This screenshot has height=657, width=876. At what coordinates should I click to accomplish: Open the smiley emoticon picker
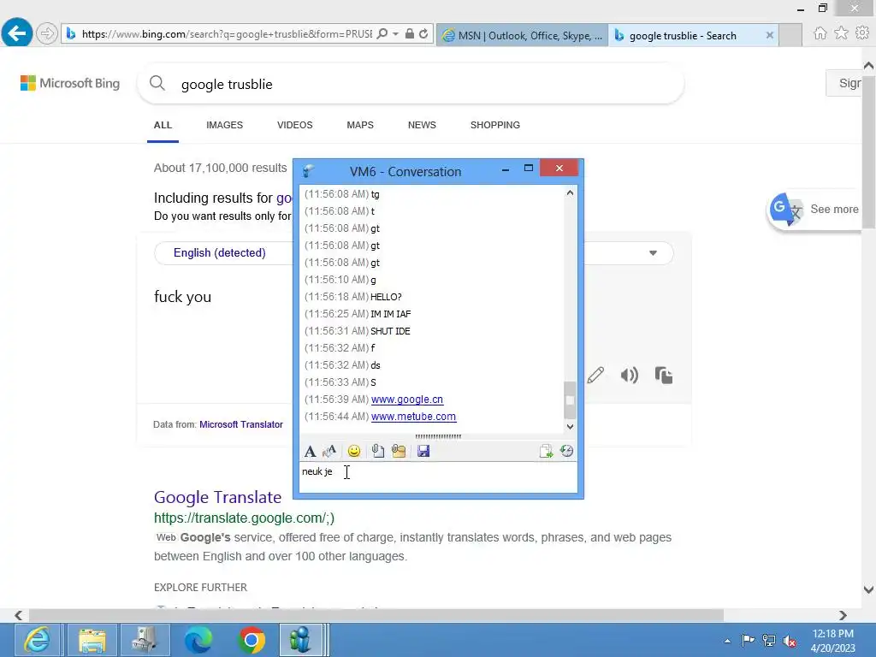coord(353,452)
